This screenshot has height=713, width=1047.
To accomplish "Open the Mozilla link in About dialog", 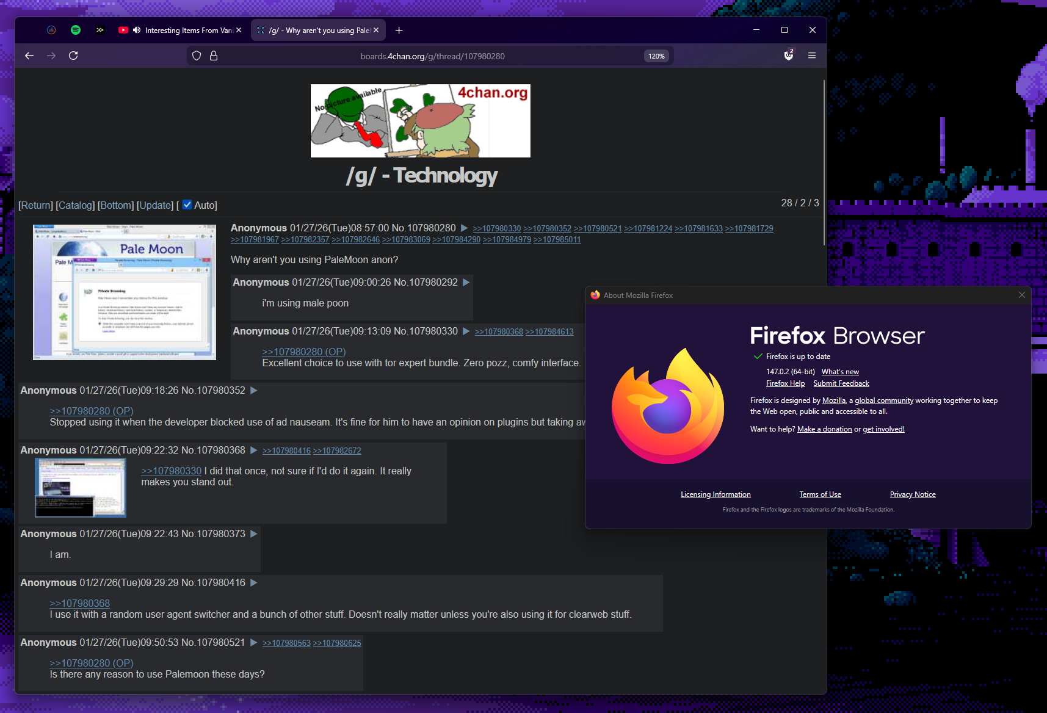I will point(834,400).
